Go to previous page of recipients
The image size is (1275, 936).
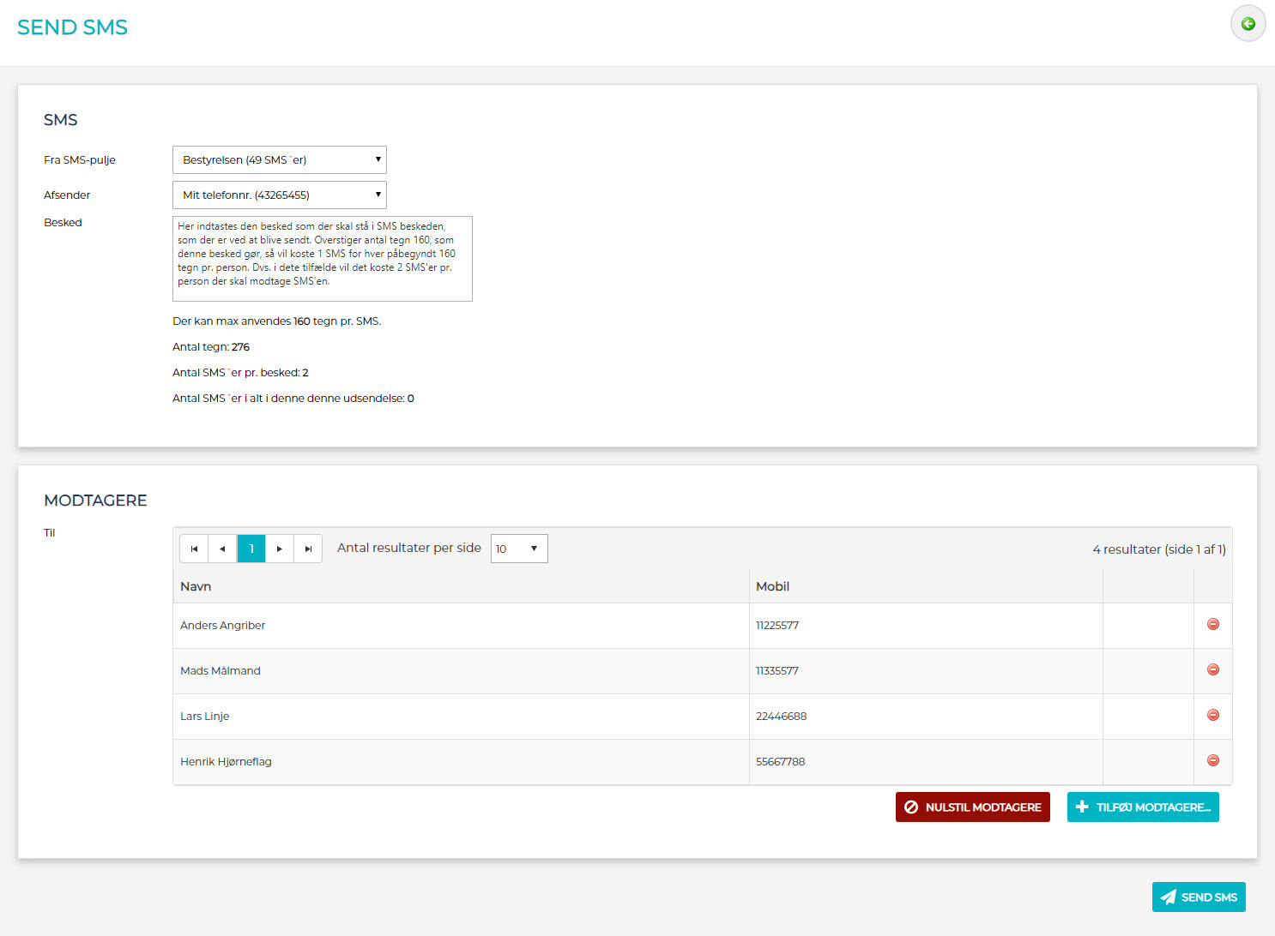(222, 549)
